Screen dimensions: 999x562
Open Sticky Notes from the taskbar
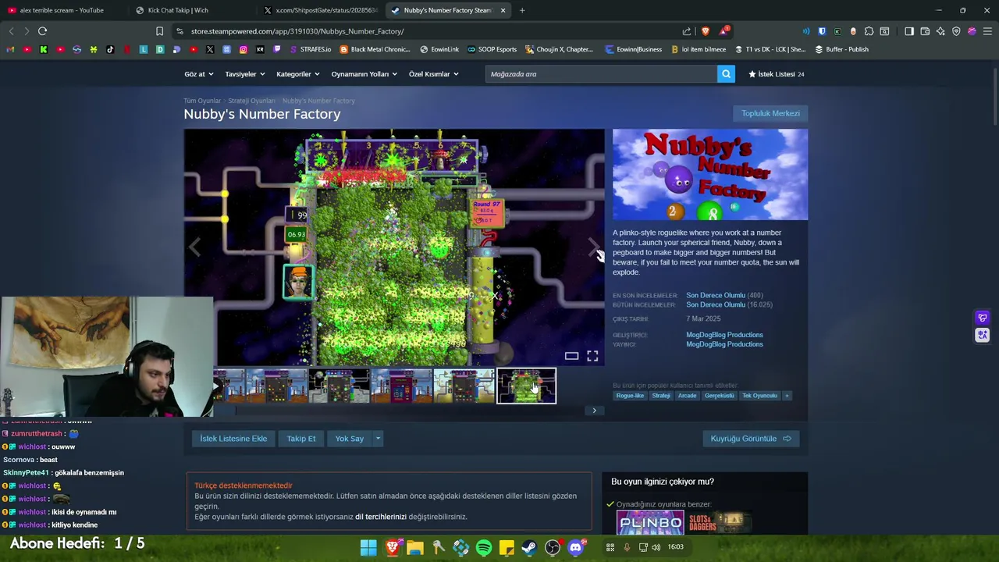(507, 547)
